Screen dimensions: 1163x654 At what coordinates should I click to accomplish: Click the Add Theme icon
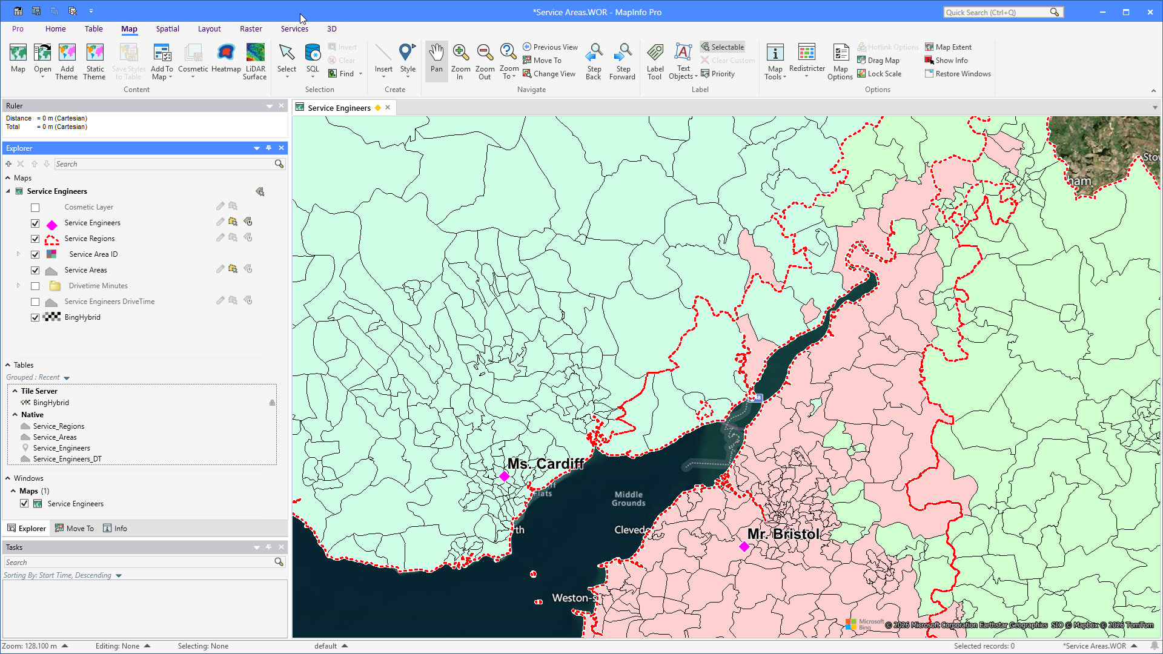click(67, 61)
